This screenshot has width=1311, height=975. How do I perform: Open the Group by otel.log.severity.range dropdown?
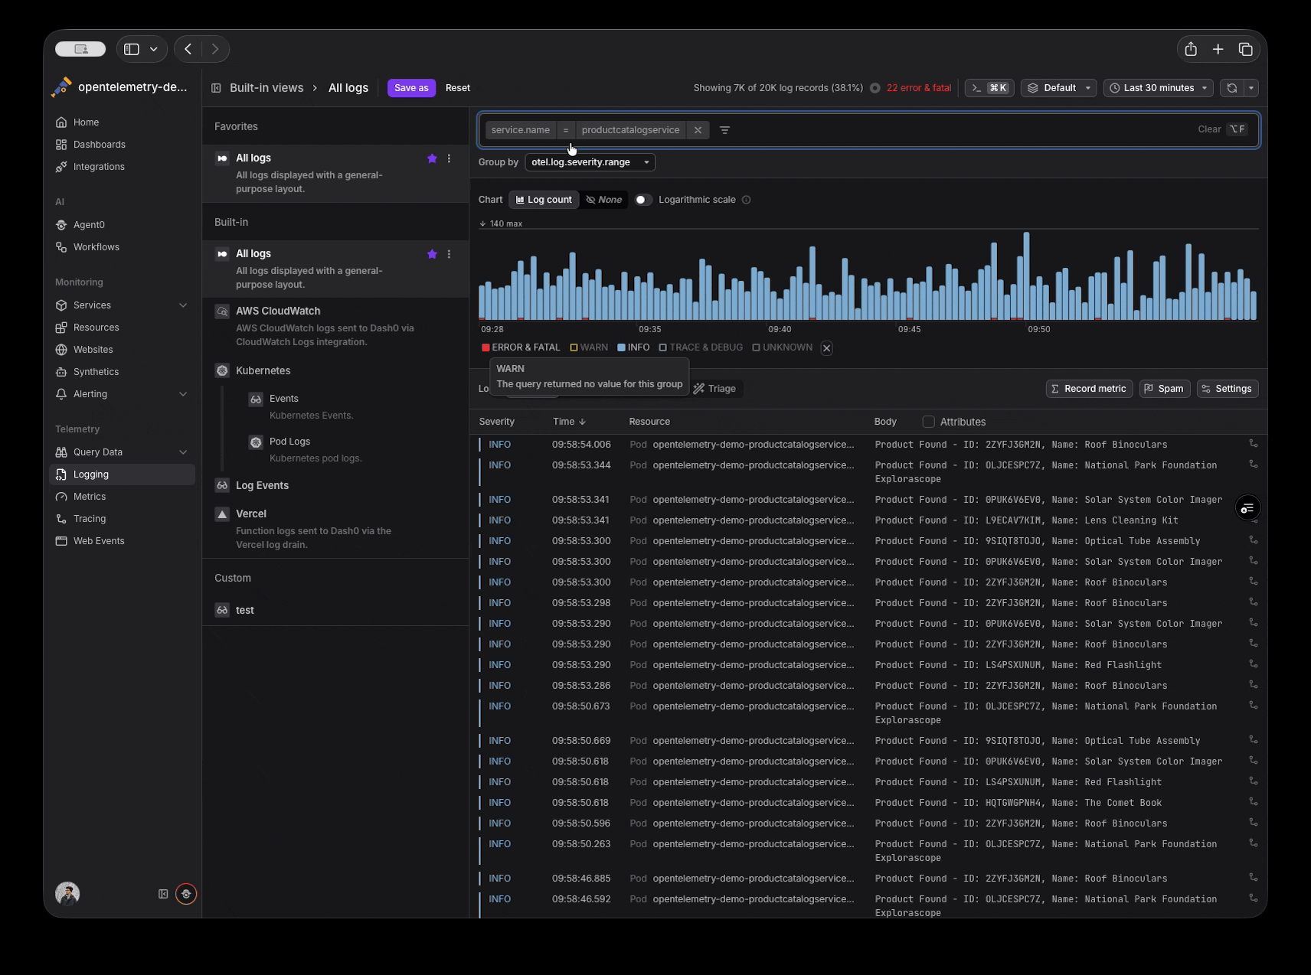pyautogui.click(x=590, y=162)
